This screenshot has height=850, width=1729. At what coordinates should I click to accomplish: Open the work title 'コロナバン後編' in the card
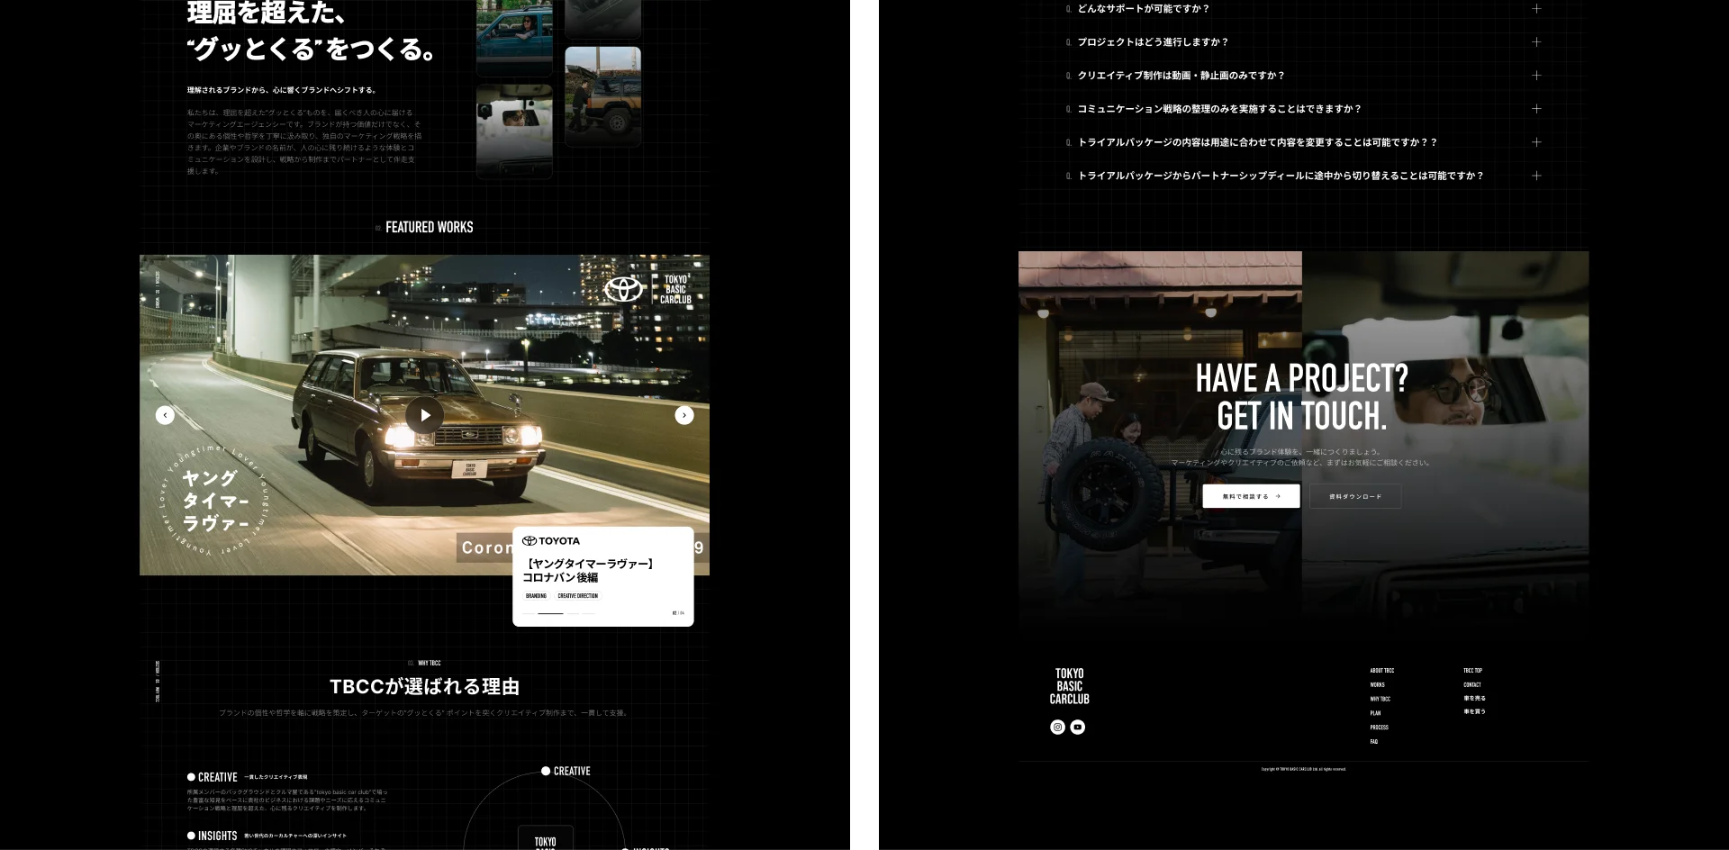point(560,578)
